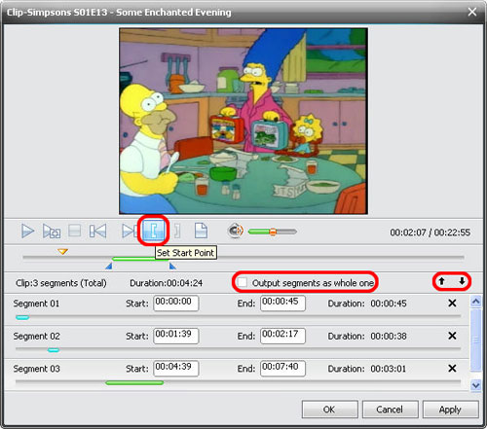
Task: Click Segment 03 green range bar
Action: (134, 383)
